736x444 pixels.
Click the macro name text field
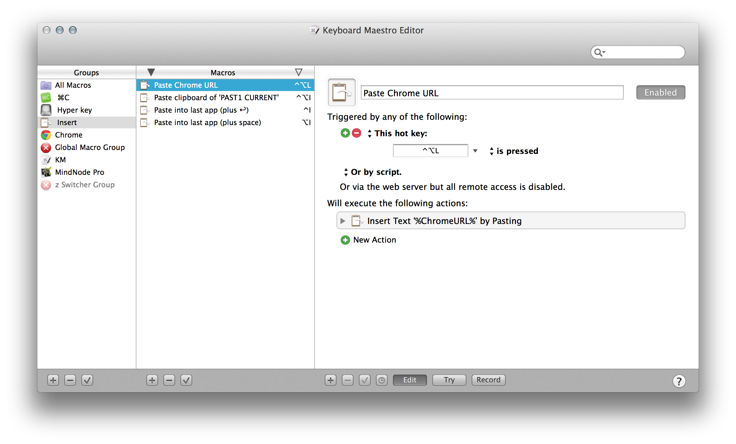tap(492, 93)
